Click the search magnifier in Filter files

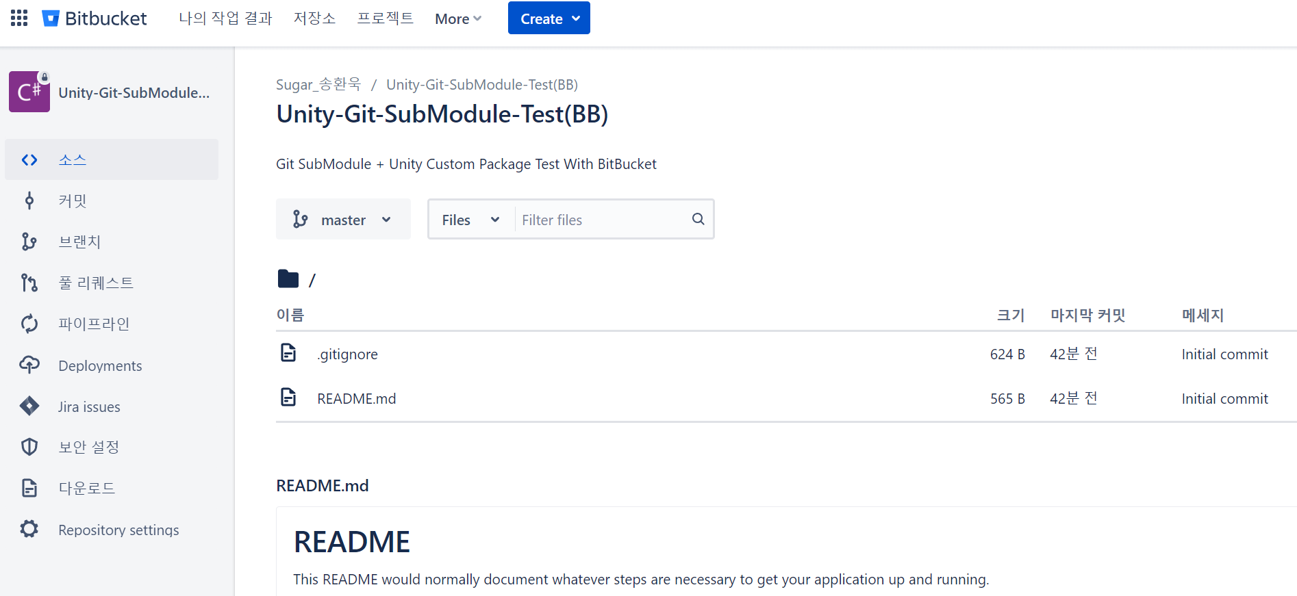coord(698,219)
